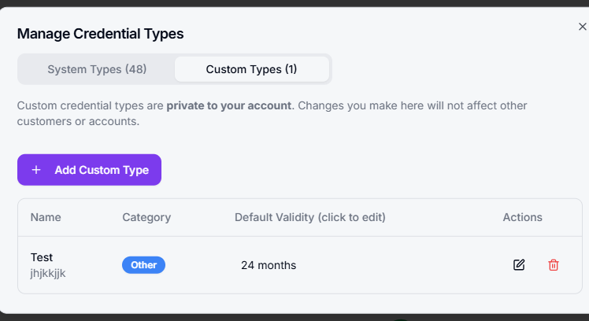Image resolution: width=589 pixels, height=321 pixels.
Task: Edit the 24 months default validity
Action: pyautogui.click(x=269, y=265)
